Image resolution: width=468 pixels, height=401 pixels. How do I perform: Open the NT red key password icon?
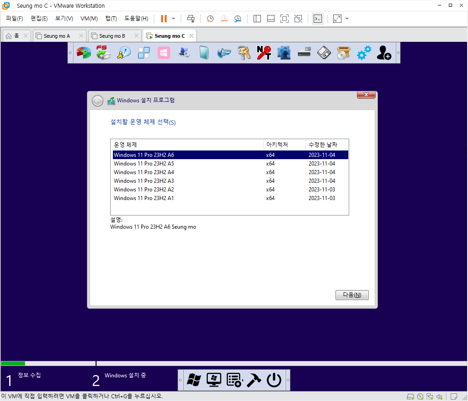click(x=264, y=53)
